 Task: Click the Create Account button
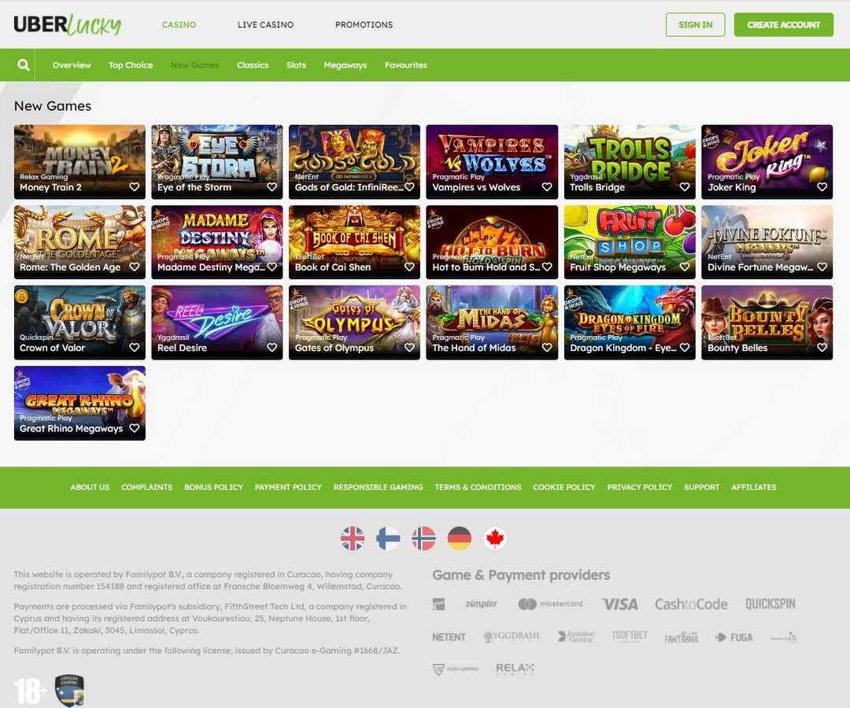pyautogui.click(x=784, y=25)
